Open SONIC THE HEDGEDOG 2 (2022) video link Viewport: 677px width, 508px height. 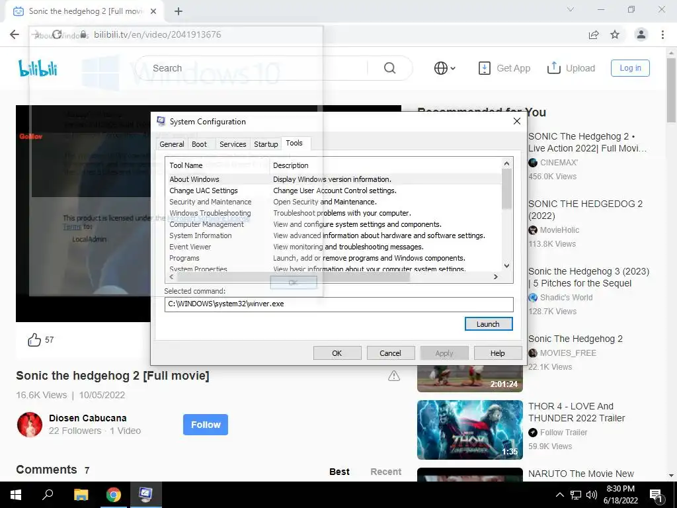coord(586,210)
